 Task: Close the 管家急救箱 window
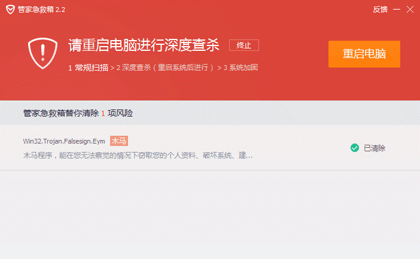click(x=410, y=10)
